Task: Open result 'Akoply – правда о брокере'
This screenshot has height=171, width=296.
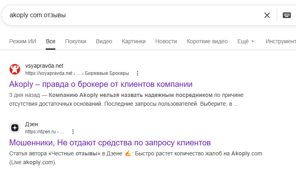Action: click(x=101, y=84)
